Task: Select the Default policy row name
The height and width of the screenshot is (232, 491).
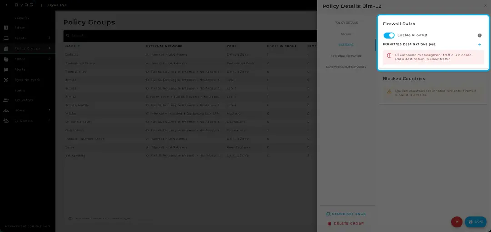Action: coord(72,55)
